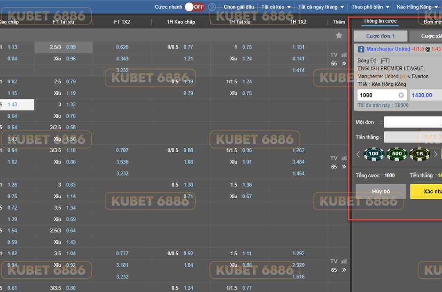The height and width of the screenshot is (292, 442).
Task: Click the info icon beside Manchester United bet
Action: 361,49
